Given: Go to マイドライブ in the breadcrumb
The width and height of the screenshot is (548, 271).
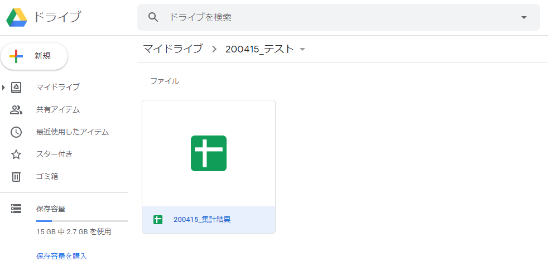Looking at the screenshot, I should [x=173, y=49].
